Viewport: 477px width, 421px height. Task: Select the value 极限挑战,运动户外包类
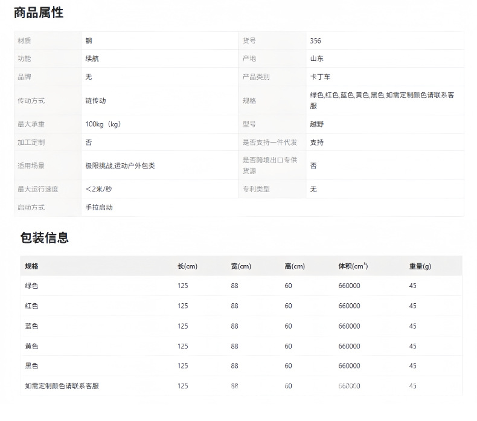(120, 166)
